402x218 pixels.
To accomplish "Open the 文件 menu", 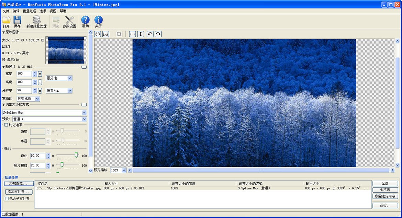I will (6, 11).
